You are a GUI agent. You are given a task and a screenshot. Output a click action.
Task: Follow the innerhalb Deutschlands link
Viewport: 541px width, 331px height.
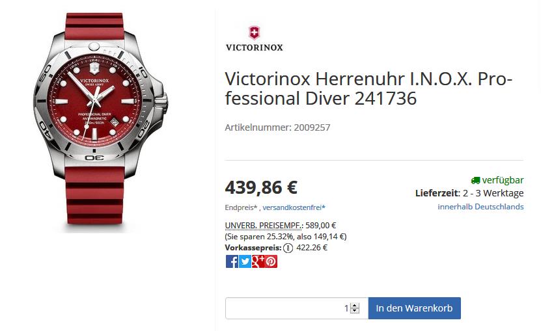click(480, 207)
